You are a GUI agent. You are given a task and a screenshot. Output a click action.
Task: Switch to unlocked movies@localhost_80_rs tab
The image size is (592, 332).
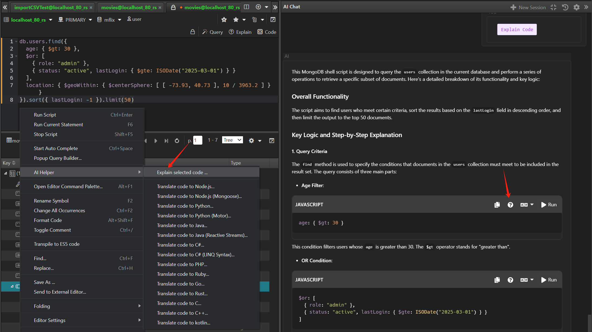[x=129, y=8]
